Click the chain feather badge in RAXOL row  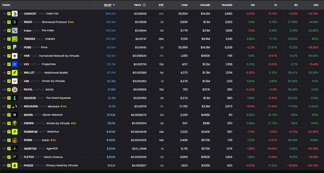click(9, 90)
